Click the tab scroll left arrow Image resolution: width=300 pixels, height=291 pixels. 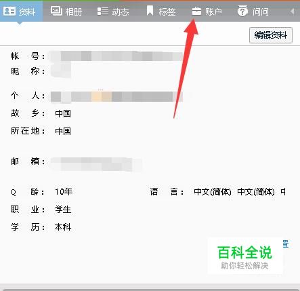(x=293, y=11)
